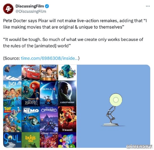The image size is (154, 150).
Task: Click the DiscussingFilm profile avatar
Action: tap(8, 9)
